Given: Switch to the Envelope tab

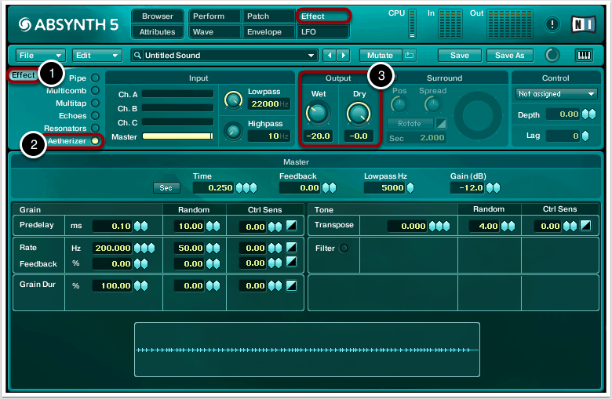Looking at the screenshot, I should [x=269, y=32].
